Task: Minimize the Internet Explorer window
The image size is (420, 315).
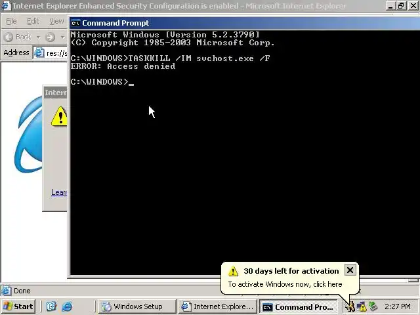Action: tap(390, 6)
